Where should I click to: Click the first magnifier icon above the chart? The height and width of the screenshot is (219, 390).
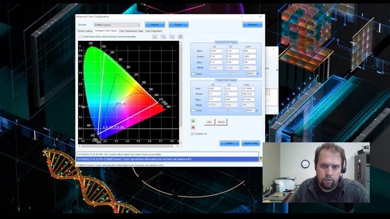pos(163,36)
